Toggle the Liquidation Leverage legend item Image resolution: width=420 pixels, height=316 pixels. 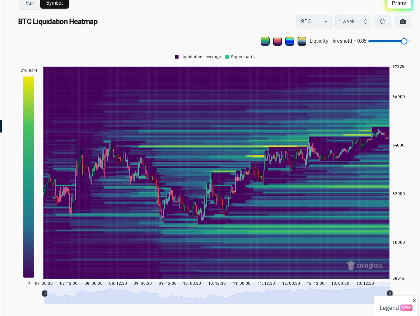(x=198, y=57)
